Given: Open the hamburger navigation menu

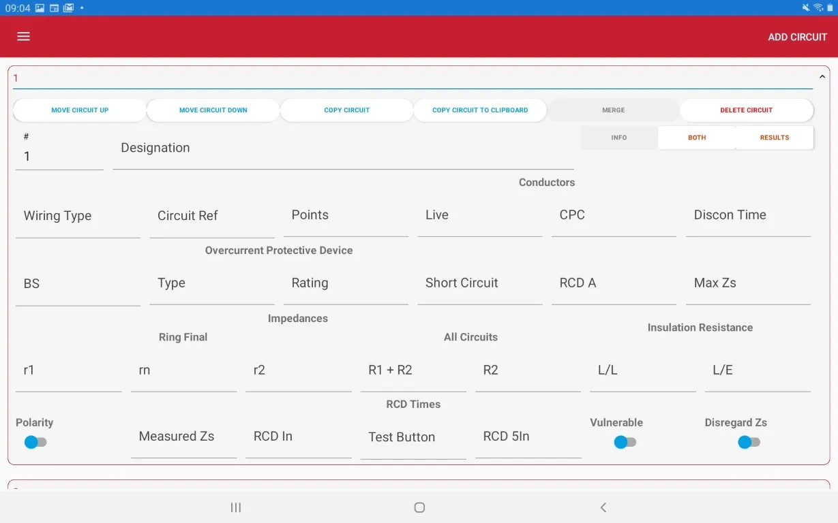Looking at the screenshot, I should 24,37.
